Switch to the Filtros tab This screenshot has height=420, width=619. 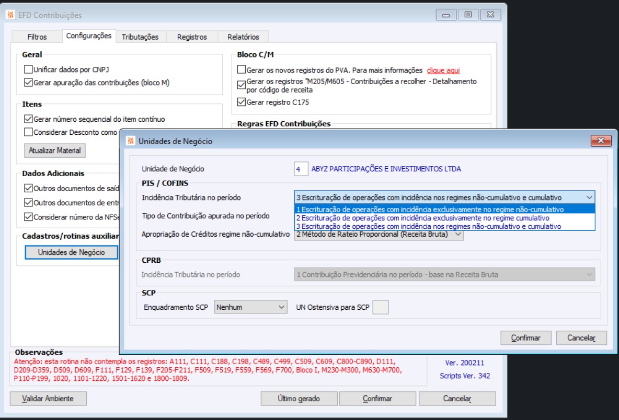37,37
